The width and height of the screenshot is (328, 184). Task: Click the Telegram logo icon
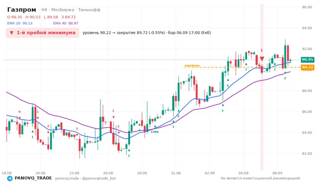click(x=10, y=178)
